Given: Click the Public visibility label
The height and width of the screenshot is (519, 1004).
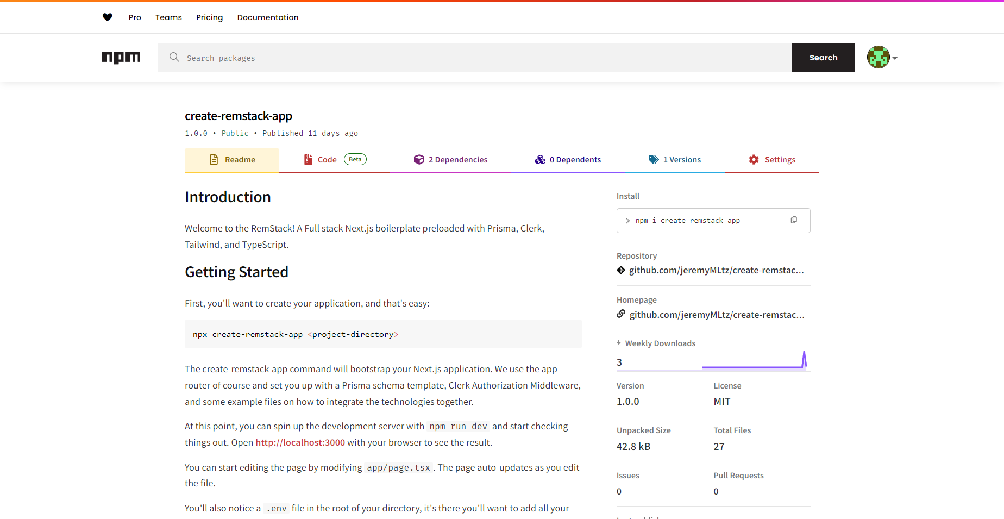Looking at the screenshot, I should pyautogui.click(x=235, y=133).
